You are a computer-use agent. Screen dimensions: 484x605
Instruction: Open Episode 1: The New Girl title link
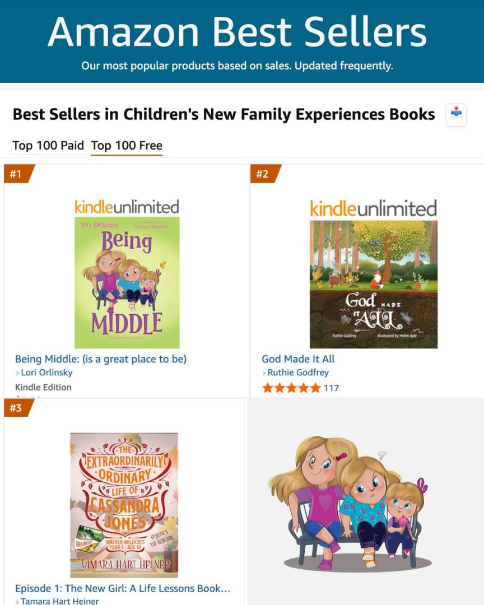click(123, 589)
